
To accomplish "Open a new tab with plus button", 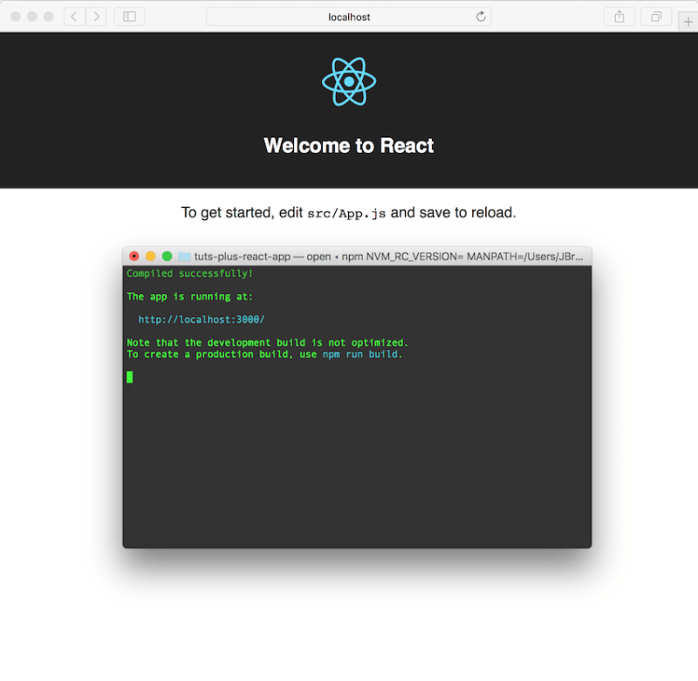I will point(688,22).
